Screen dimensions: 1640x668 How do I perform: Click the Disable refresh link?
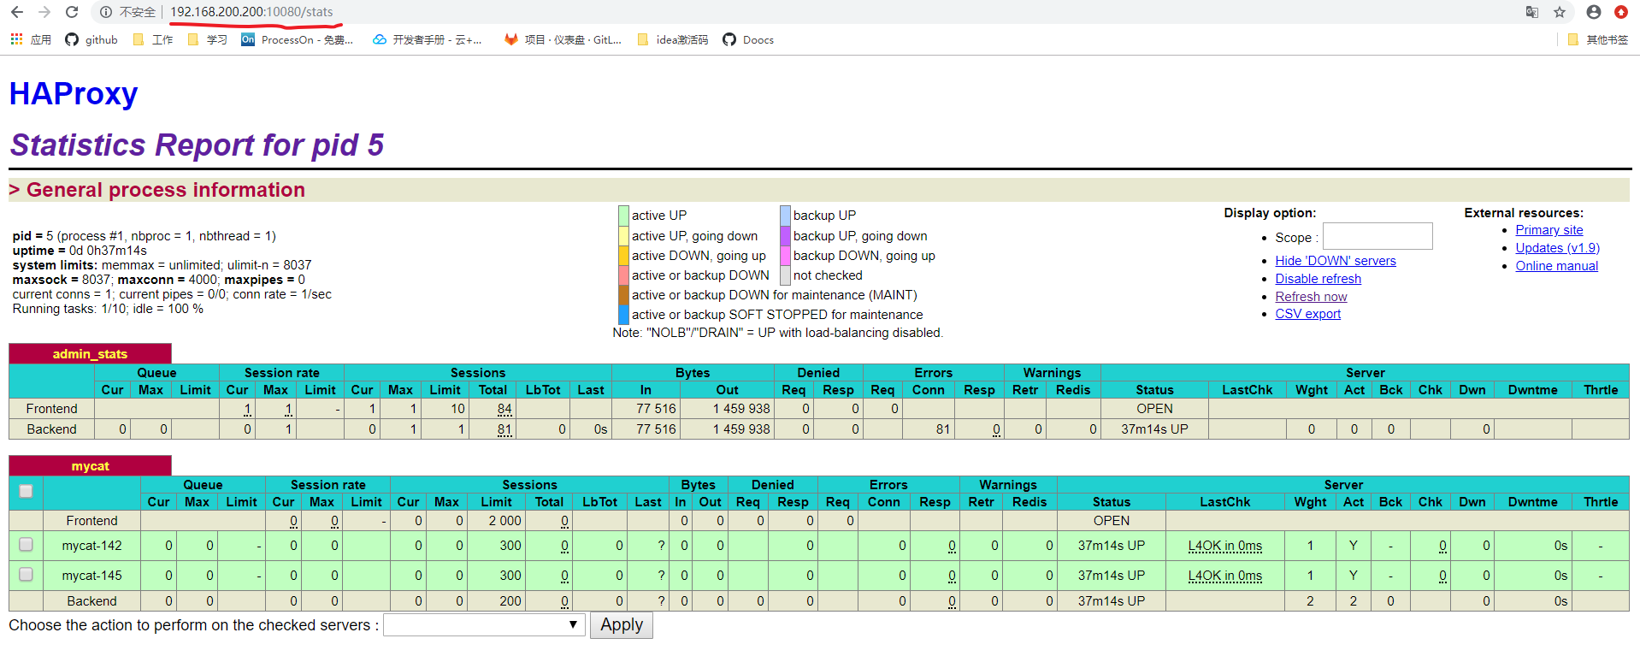(x=1318, y=279)
